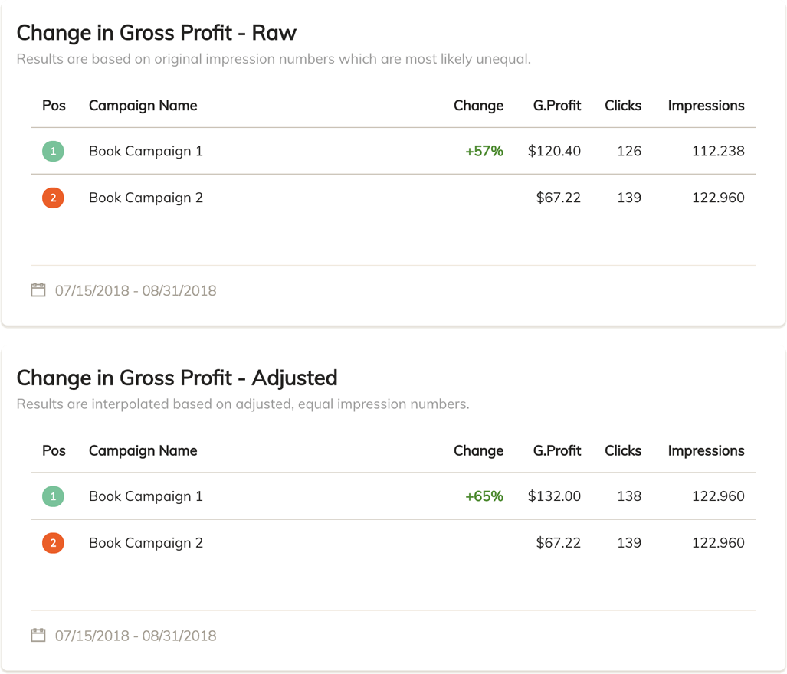787x674 pixels.
Task: Click the orange position 2 badge in Adjusted table
Action: (52, 543)
